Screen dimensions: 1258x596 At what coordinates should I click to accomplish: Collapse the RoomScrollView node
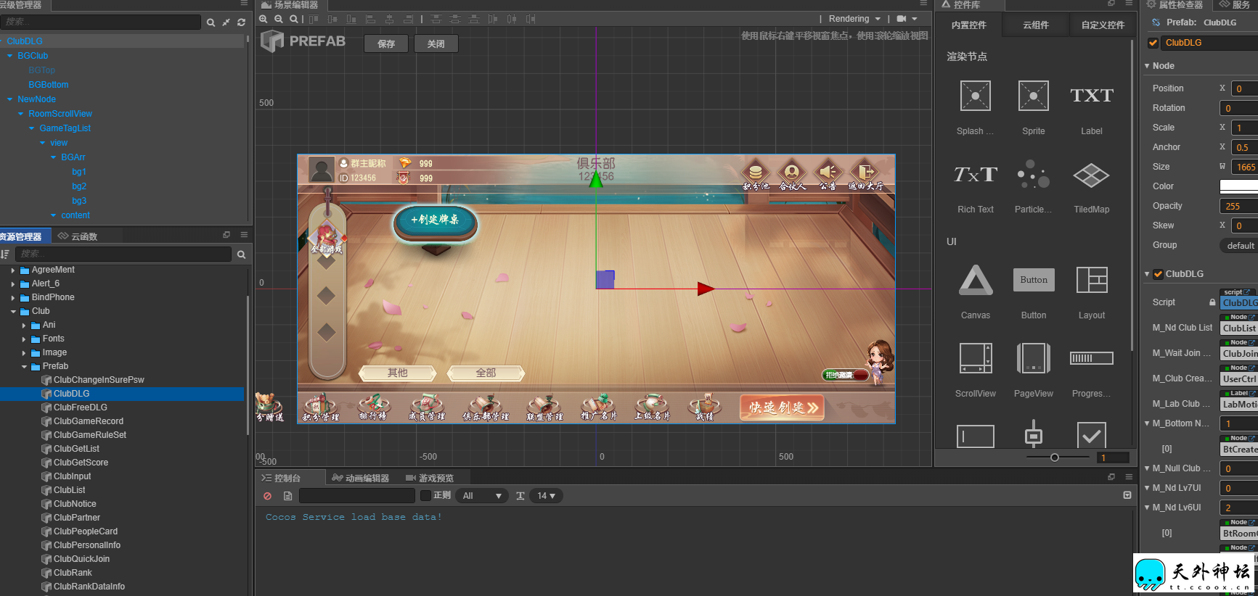click(20, 114)
